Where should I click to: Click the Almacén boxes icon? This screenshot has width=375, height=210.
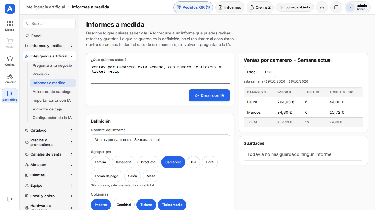(27, 165)
